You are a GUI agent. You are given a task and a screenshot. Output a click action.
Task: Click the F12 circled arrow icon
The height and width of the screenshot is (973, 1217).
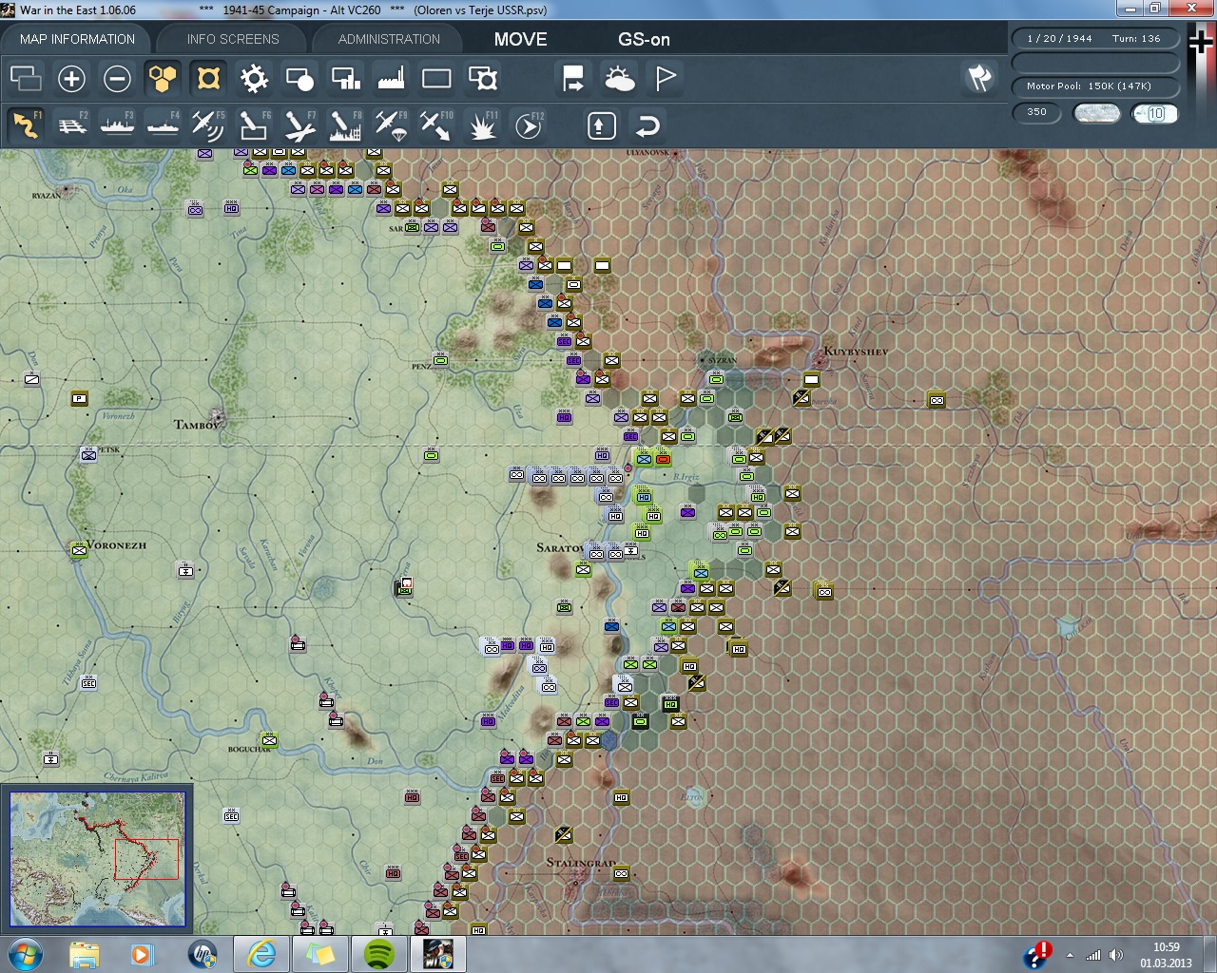point(528,124)
